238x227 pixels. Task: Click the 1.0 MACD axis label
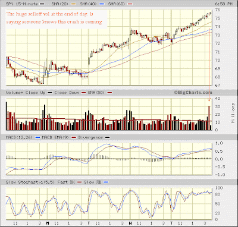pyautogui.click(x=219, y=143)
